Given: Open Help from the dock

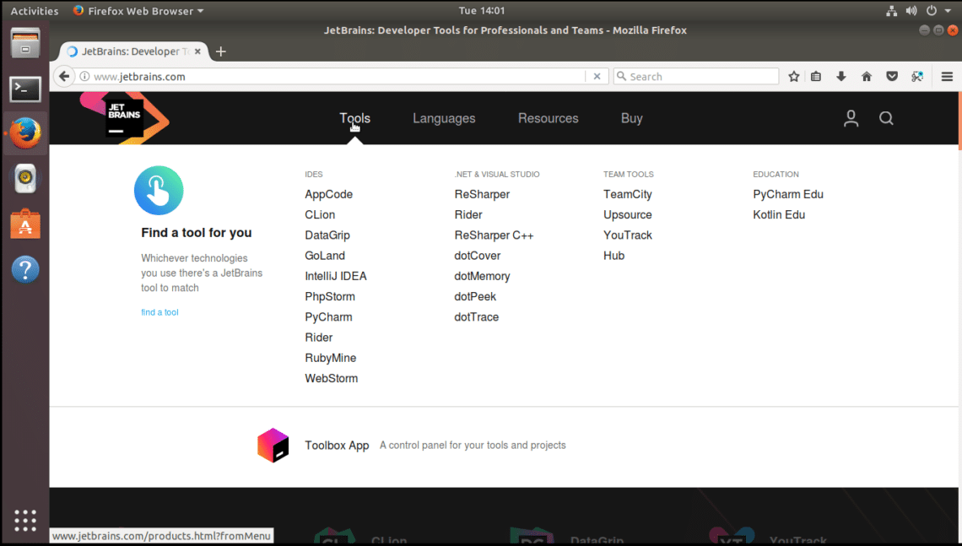Looking at the screenshot, I should pyautogui.click(x=25, y=269).
